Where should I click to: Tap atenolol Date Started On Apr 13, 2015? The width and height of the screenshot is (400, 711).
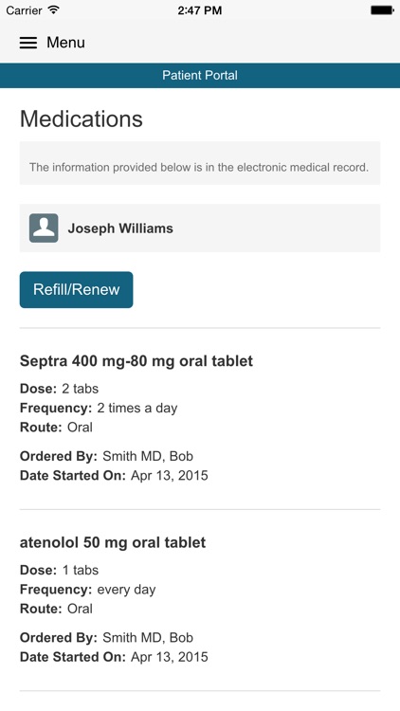114,657
